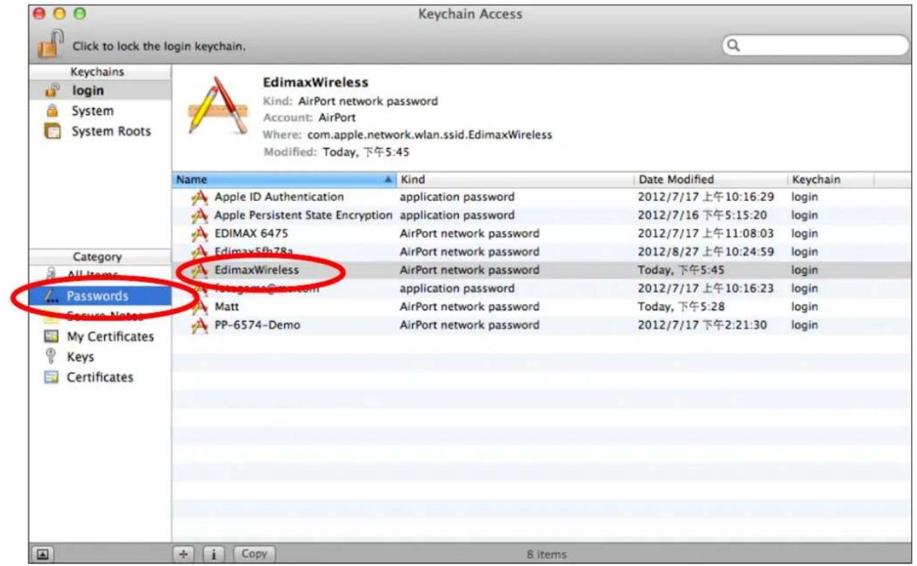Click the System Roots folder icon
This screenshot has width=917, height=566.
52,131
